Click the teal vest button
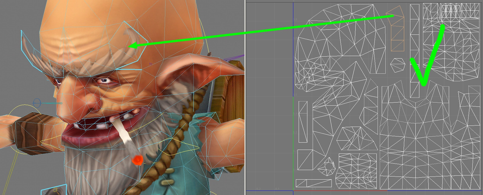This screenshot has width=483, height=195. click(168, 182)
